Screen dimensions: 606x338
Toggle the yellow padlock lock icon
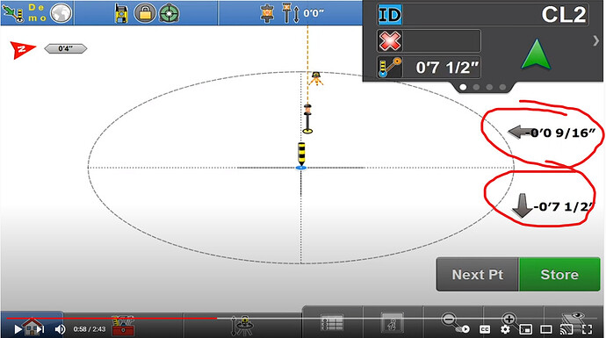(x=145, y=13)
